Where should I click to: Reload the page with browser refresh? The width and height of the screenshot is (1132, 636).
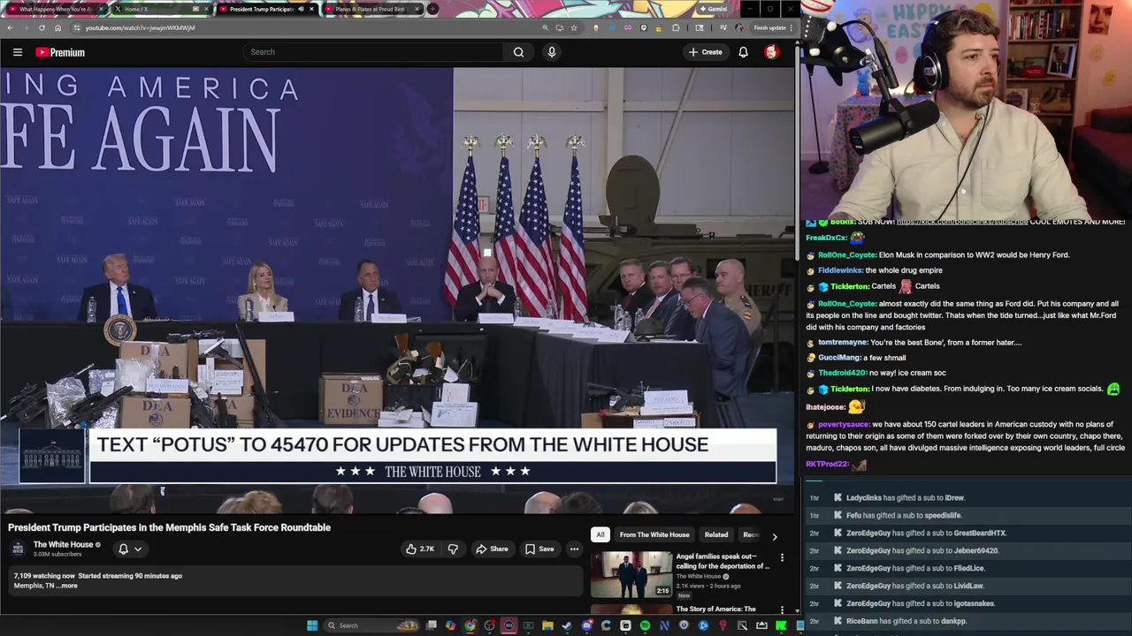42,27
